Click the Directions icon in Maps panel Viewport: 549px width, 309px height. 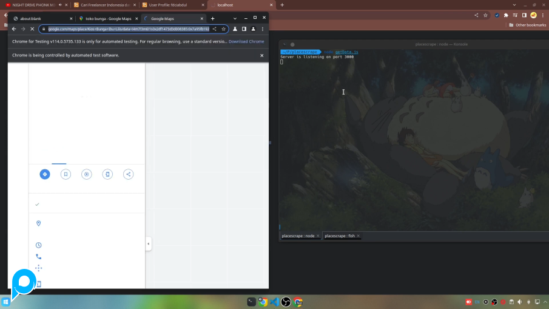pyautogui.click(x=44, y=174)
